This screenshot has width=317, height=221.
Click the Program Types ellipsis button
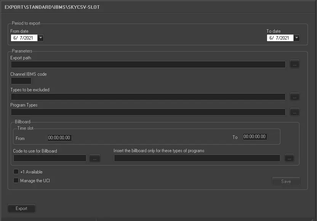pos(295,112)
